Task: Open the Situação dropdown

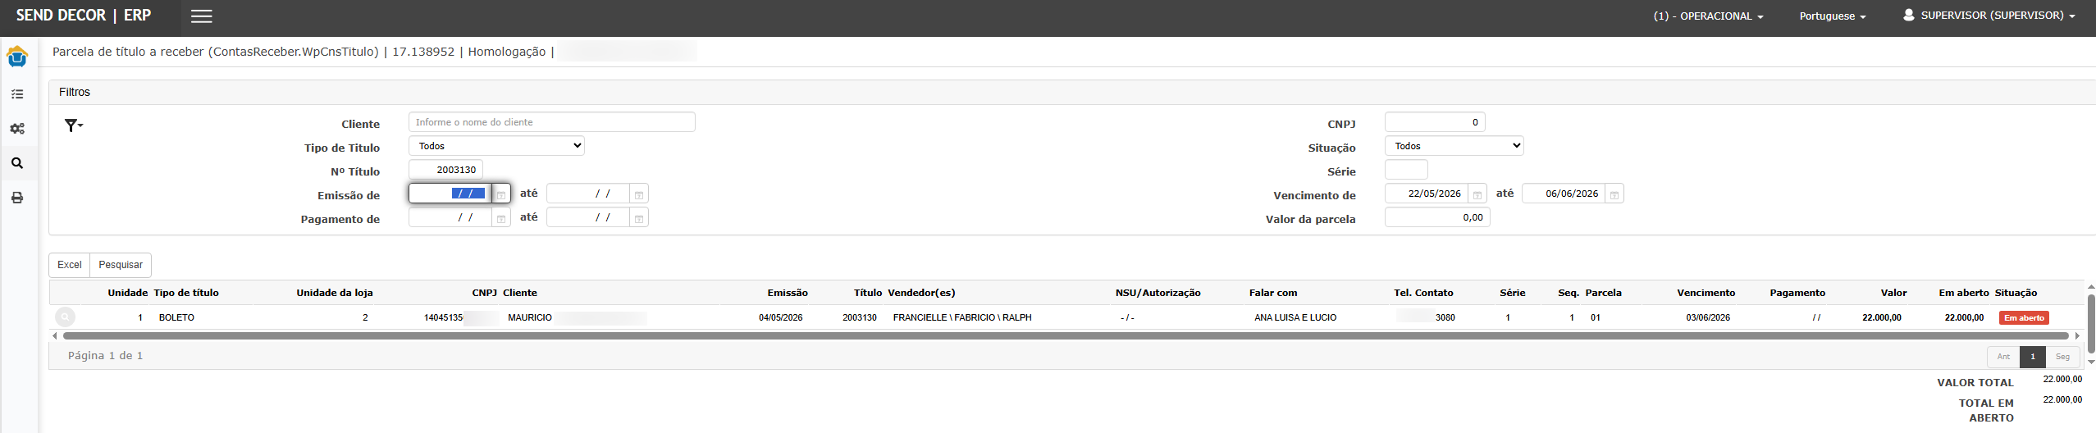Action: pos(1454,146)
